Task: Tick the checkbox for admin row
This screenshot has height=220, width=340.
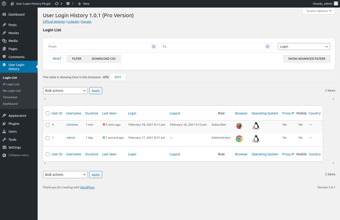Action: tap(48, 138)
